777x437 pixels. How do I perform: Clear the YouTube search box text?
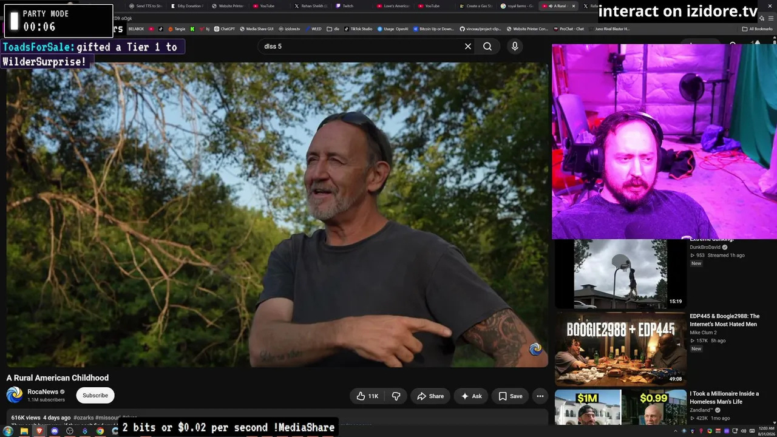468,46
